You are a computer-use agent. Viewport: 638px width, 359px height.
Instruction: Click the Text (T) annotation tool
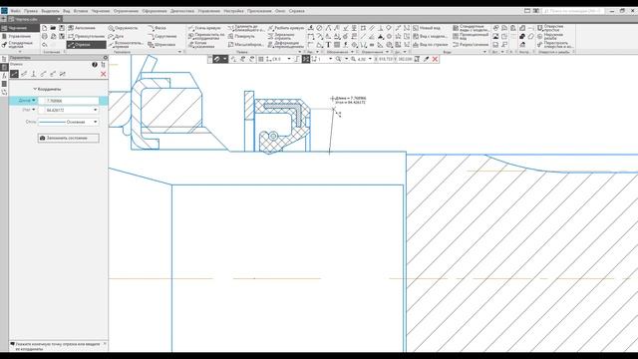tap(328, 45)
